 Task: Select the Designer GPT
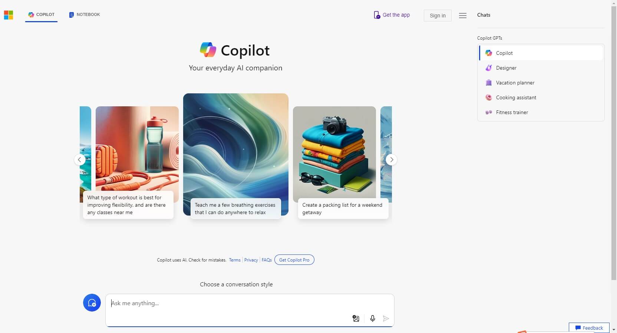click(x=541, y=68)
